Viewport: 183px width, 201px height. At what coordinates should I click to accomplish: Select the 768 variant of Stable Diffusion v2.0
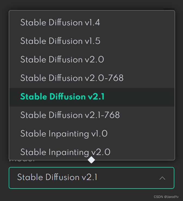click(x=72, y=78)
